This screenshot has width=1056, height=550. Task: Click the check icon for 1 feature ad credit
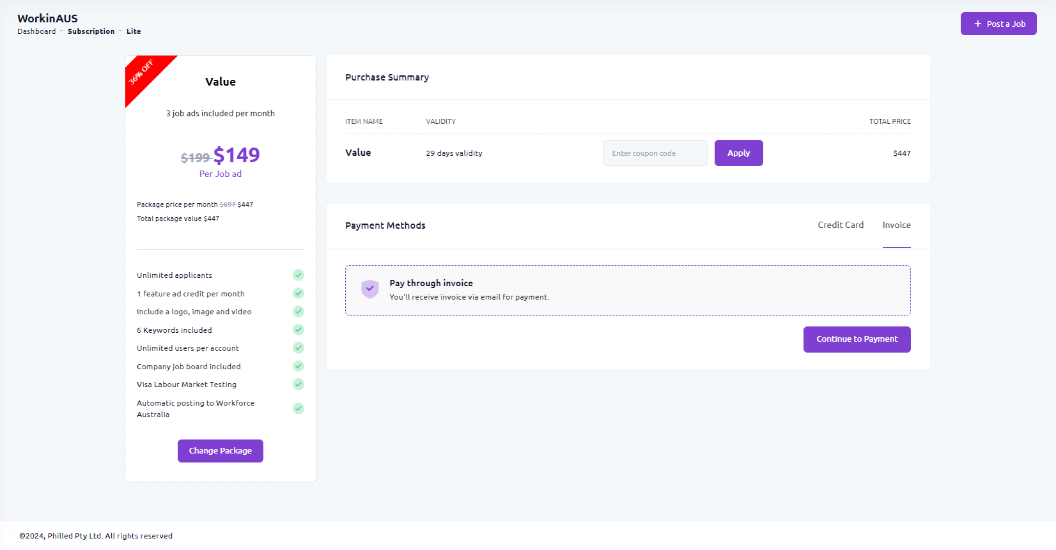[x=299, y=293]
